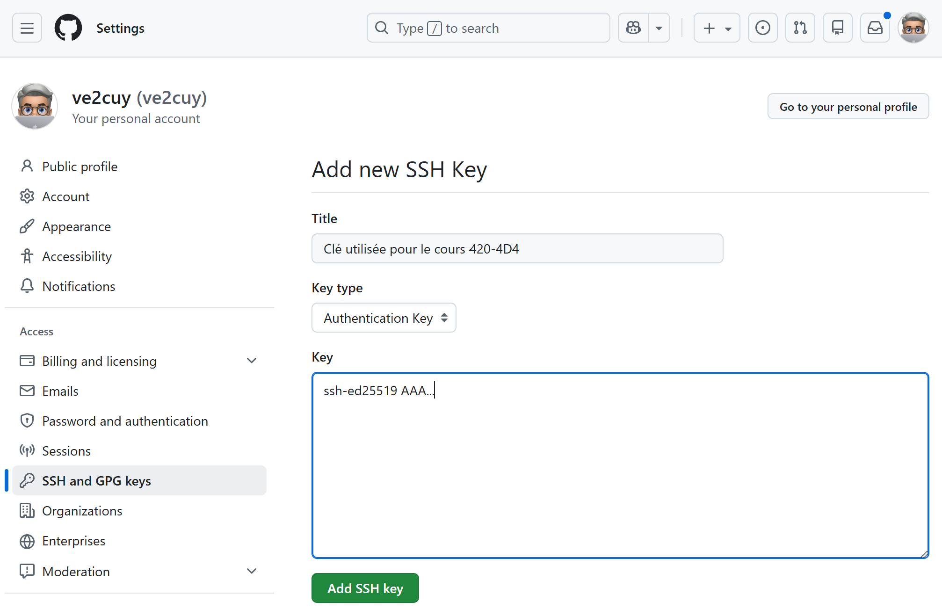Viewport: 942px width, 609px height.
Task: Click your profile avatar in the header
Action: click(x=913, y=28)
